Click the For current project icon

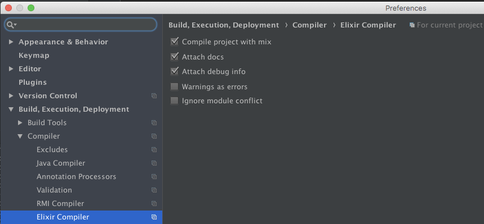coord(412,25)
